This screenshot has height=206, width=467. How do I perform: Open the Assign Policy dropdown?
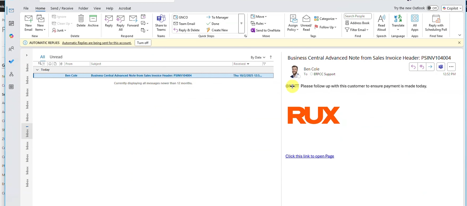coord(293,23)
